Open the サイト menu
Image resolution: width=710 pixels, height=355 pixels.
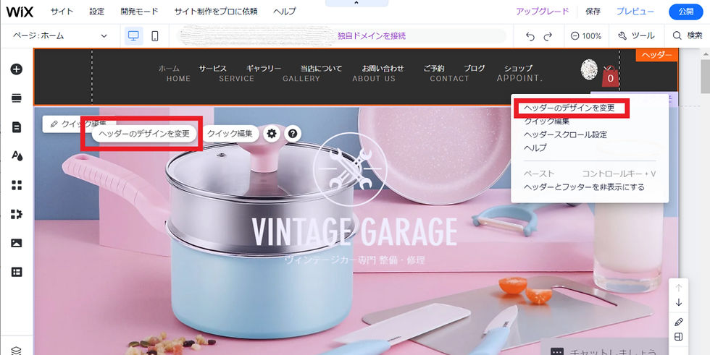click(x=62, y=12)
